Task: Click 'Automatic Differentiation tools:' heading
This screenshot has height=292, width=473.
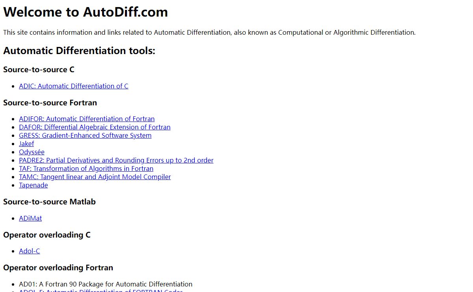Action: pos(79,51)
